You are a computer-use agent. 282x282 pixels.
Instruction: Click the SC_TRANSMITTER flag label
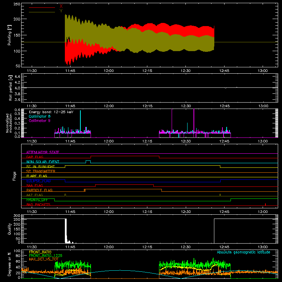point(41,171)
